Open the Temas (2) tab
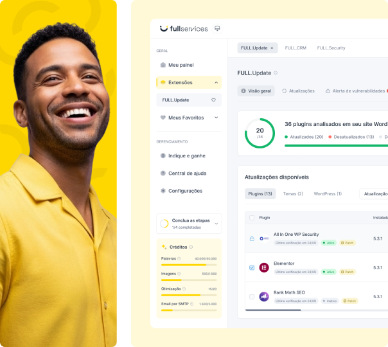Screen dimensions: 388x347 click(293, 193)
